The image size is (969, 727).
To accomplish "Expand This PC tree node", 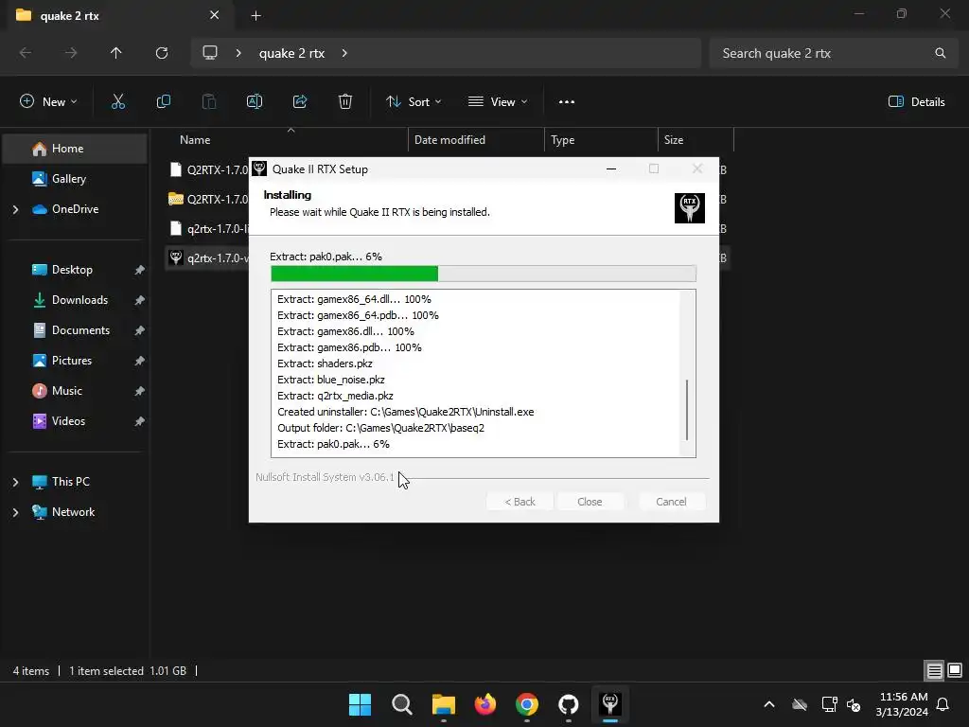I will (15, 482).
